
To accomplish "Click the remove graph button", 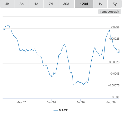I will tap(110, 12).
